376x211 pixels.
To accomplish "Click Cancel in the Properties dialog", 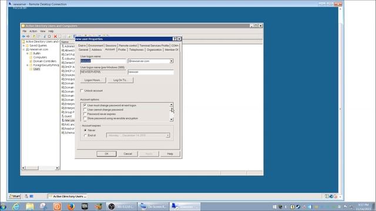I will (127, 154).
